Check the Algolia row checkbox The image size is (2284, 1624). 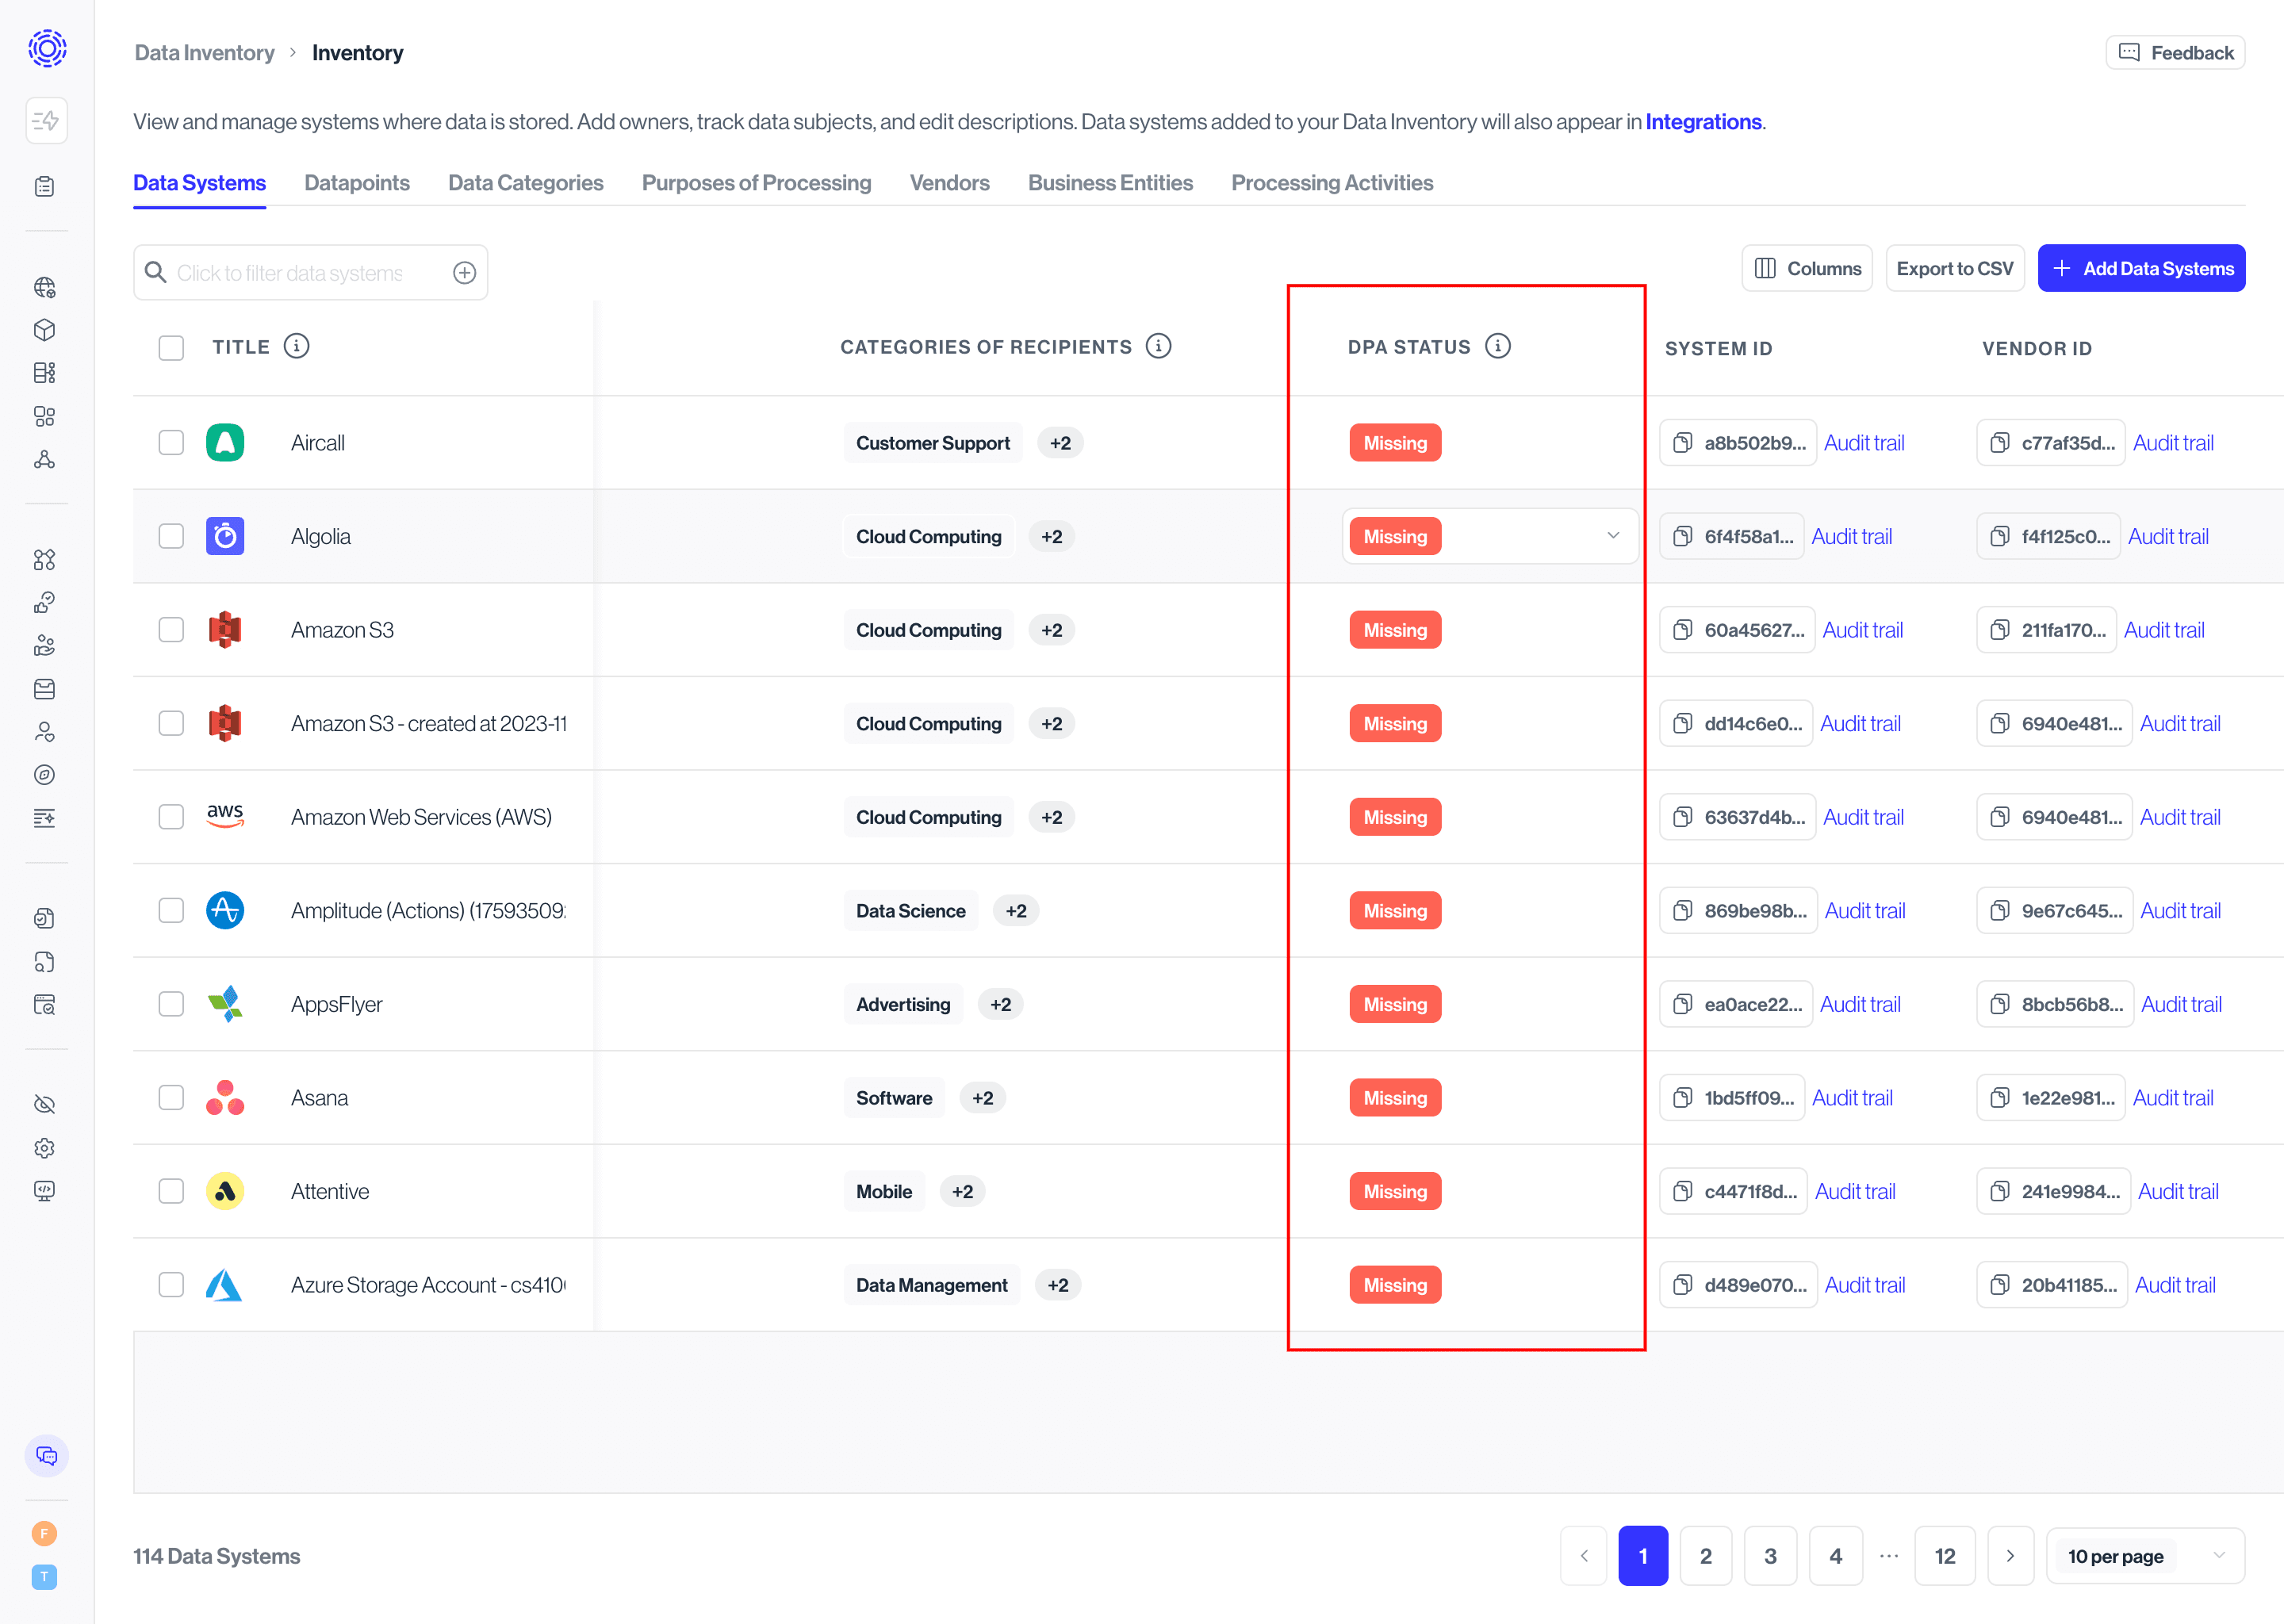tap(171, 537)
